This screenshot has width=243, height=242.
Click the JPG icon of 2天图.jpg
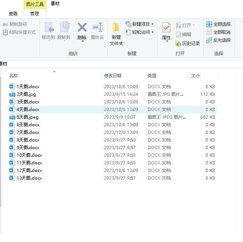12,94
